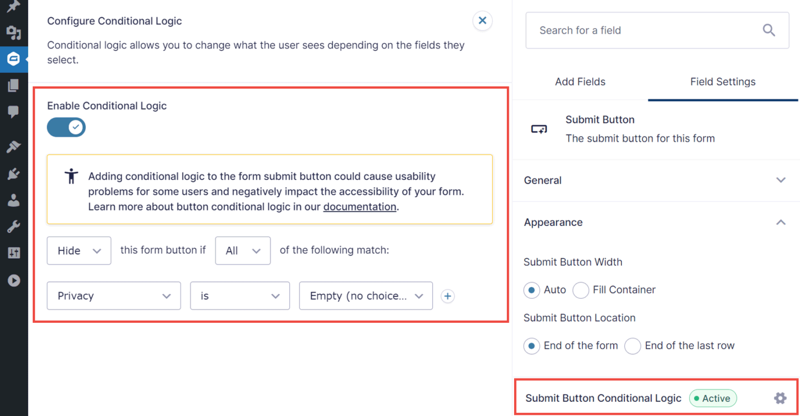
Task: Open the documentation link
Action: (x=359, y=207)
